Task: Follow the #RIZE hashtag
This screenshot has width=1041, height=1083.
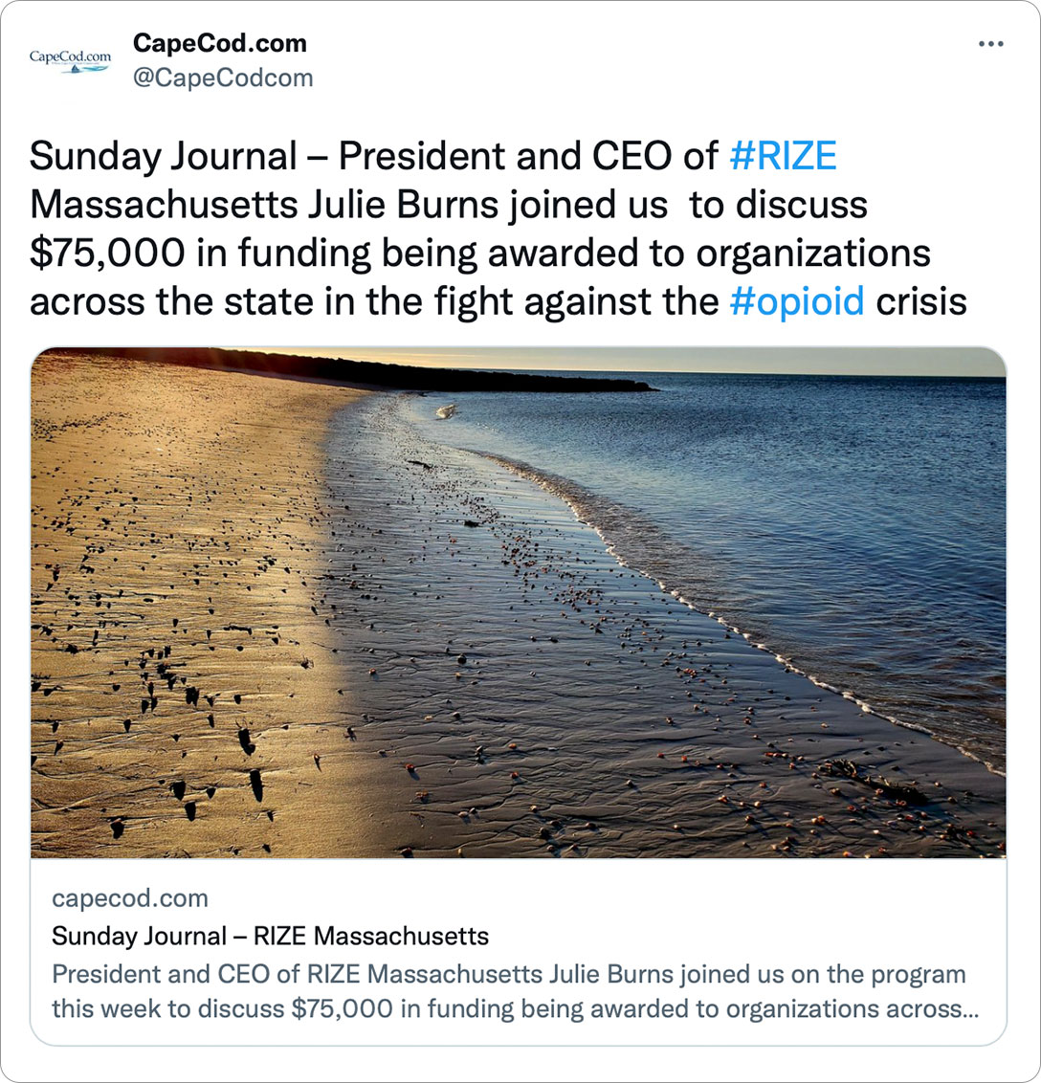Action: pyautogui.click(x=784, y=155)
